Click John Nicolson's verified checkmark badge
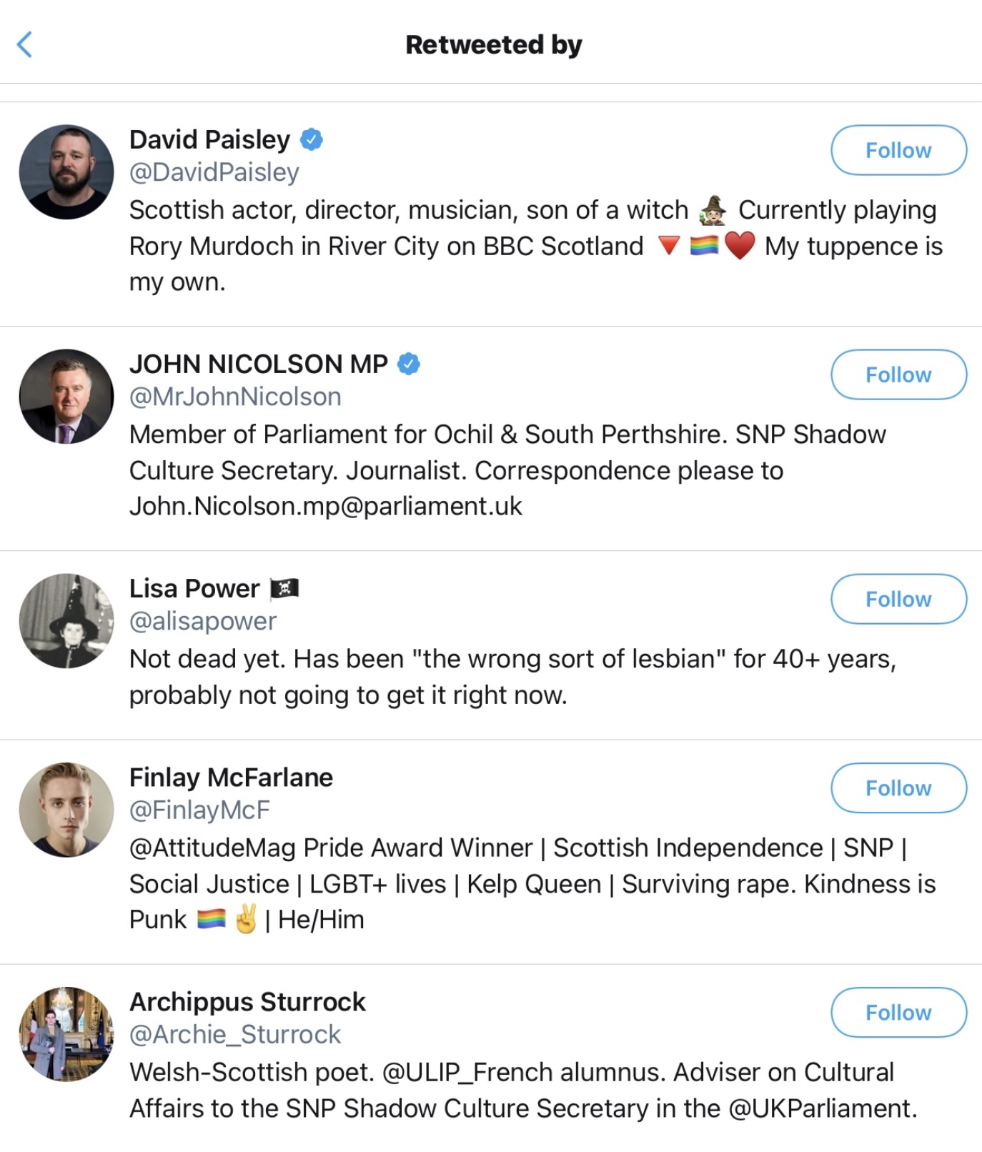Screen dimensions: 982x1152 (x=408, y=364)
